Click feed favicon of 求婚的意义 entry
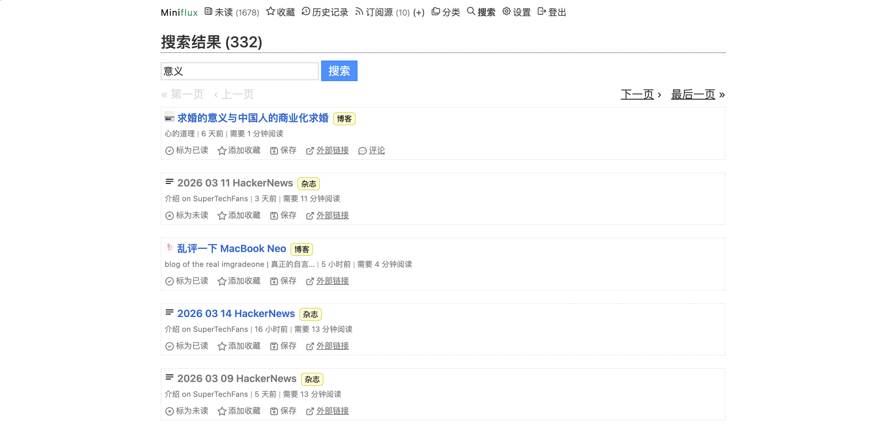Viewport: 890px width, 429px height. click(x=169, y=117)
